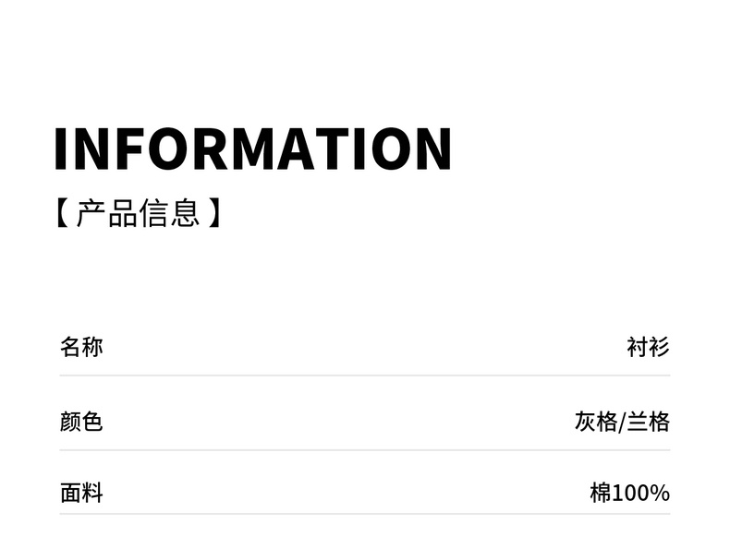Click the closing 】 bracket after 产品信息
Screen dimensions: 730x536
tap(213, 214)
